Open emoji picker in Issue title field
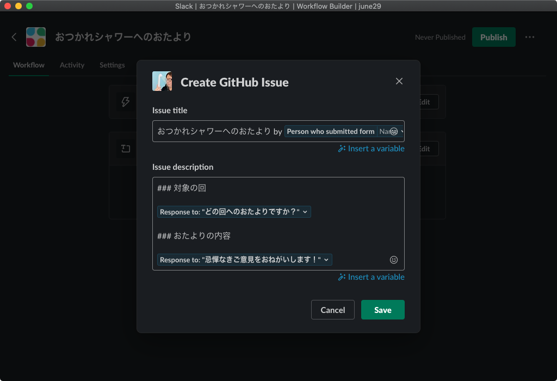 (x=394, y=132)
